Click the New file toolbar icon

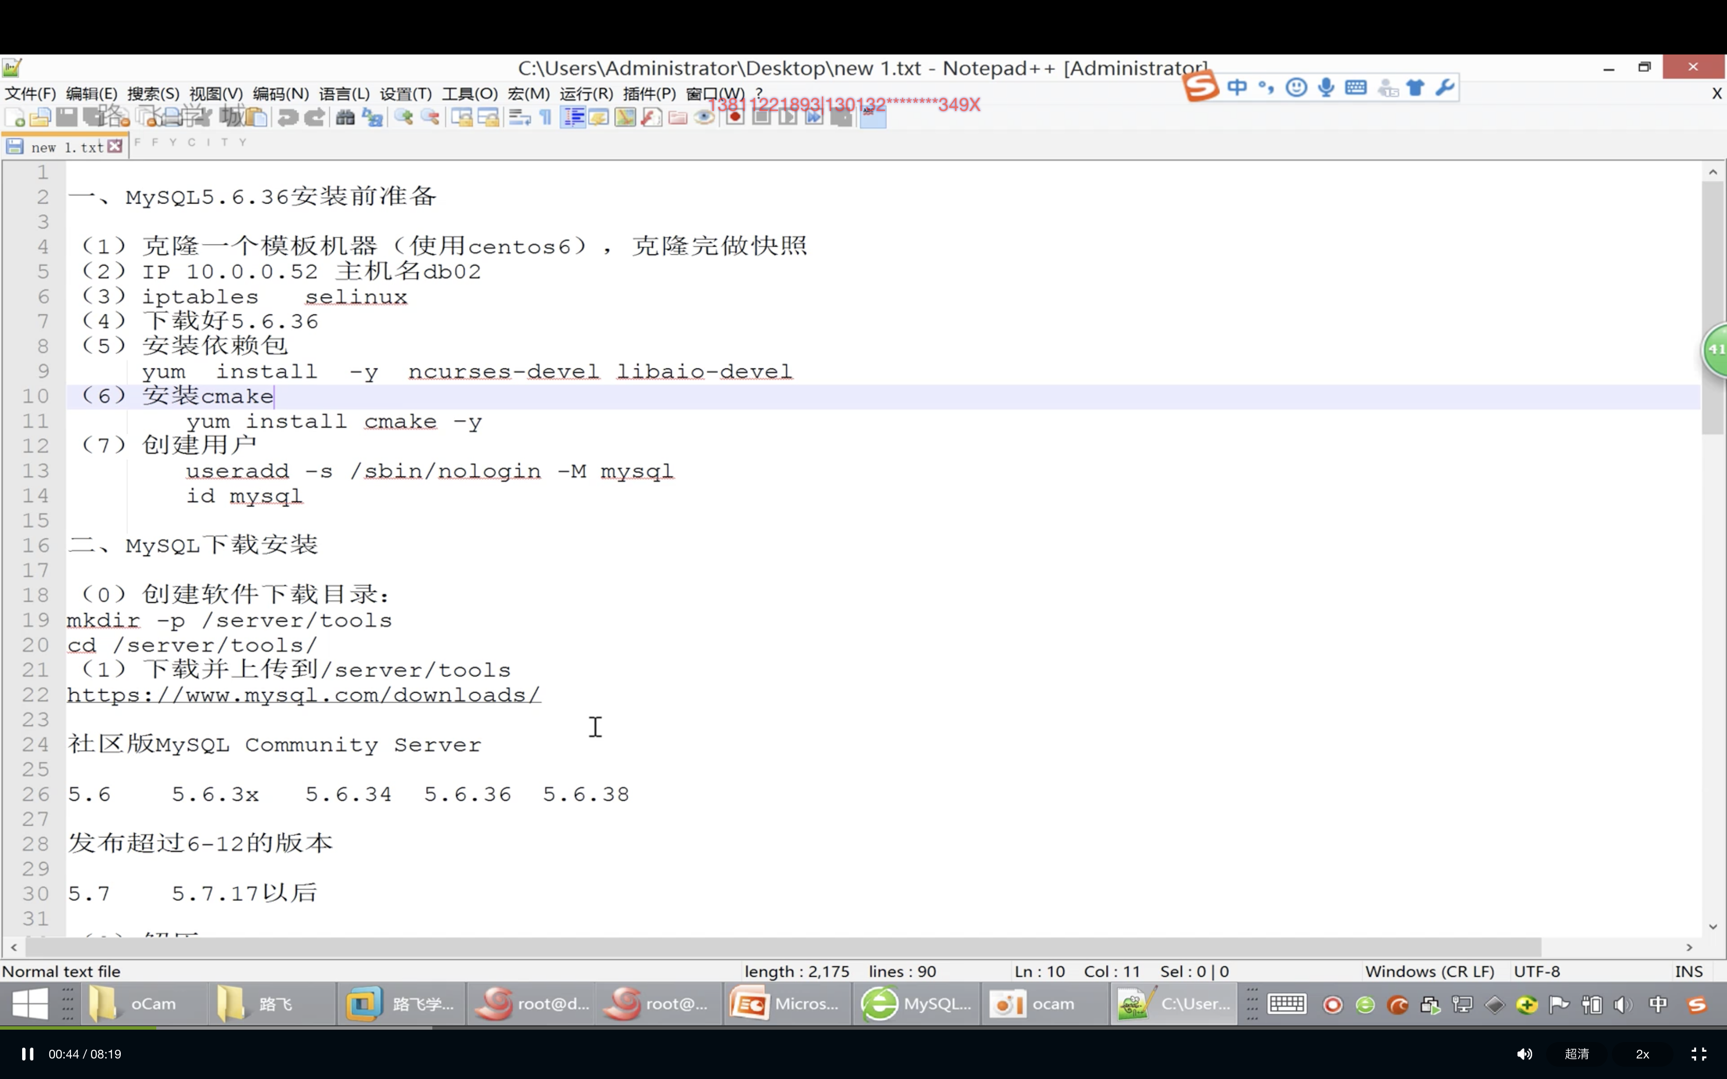pyautogui.click(x=14, y=118)
